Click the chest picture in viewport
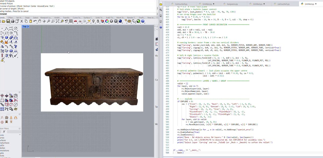Image resolution: width=323 pixels, height=158 pixels. point(92,82)
